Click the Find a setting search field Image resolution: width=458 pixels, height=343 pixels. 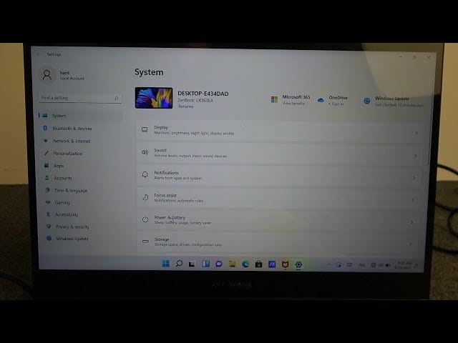click(x=80, y=98)
